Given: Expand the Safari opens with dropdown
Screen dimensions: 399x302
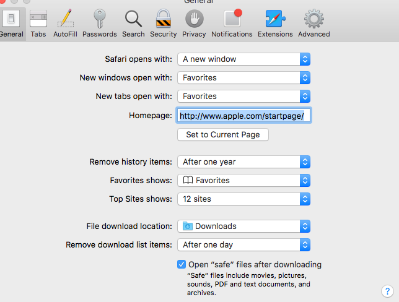Looking at the screenshot, I should click(x=243, y=59).
